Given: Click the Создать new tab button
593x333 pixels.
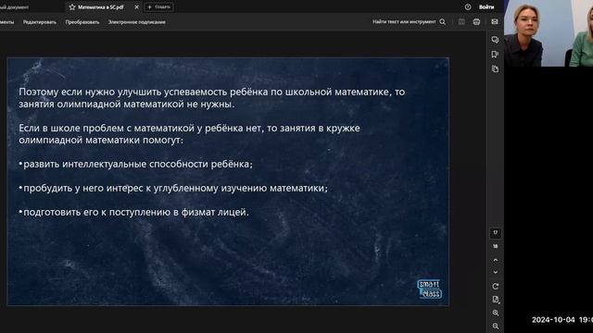Looking at the screenshot, I should click(158, 7).
